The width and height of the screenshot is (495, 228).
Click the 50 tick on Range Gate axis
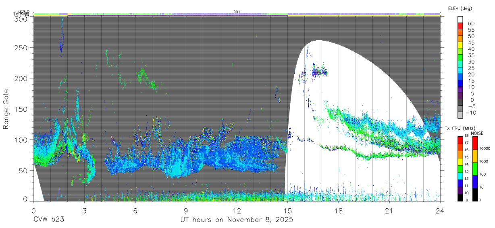click(24, 170)
